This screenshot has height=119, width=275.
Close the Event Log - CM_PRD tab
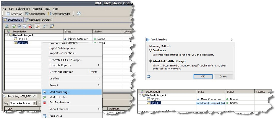pos(34,96)
